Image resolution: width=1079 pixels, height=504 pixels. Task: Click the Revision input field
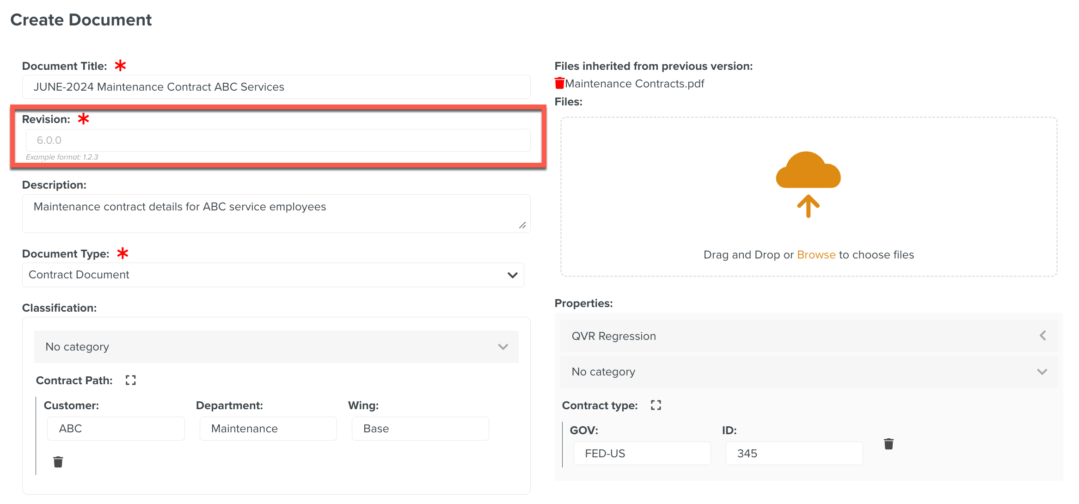[x=277, y=140]
